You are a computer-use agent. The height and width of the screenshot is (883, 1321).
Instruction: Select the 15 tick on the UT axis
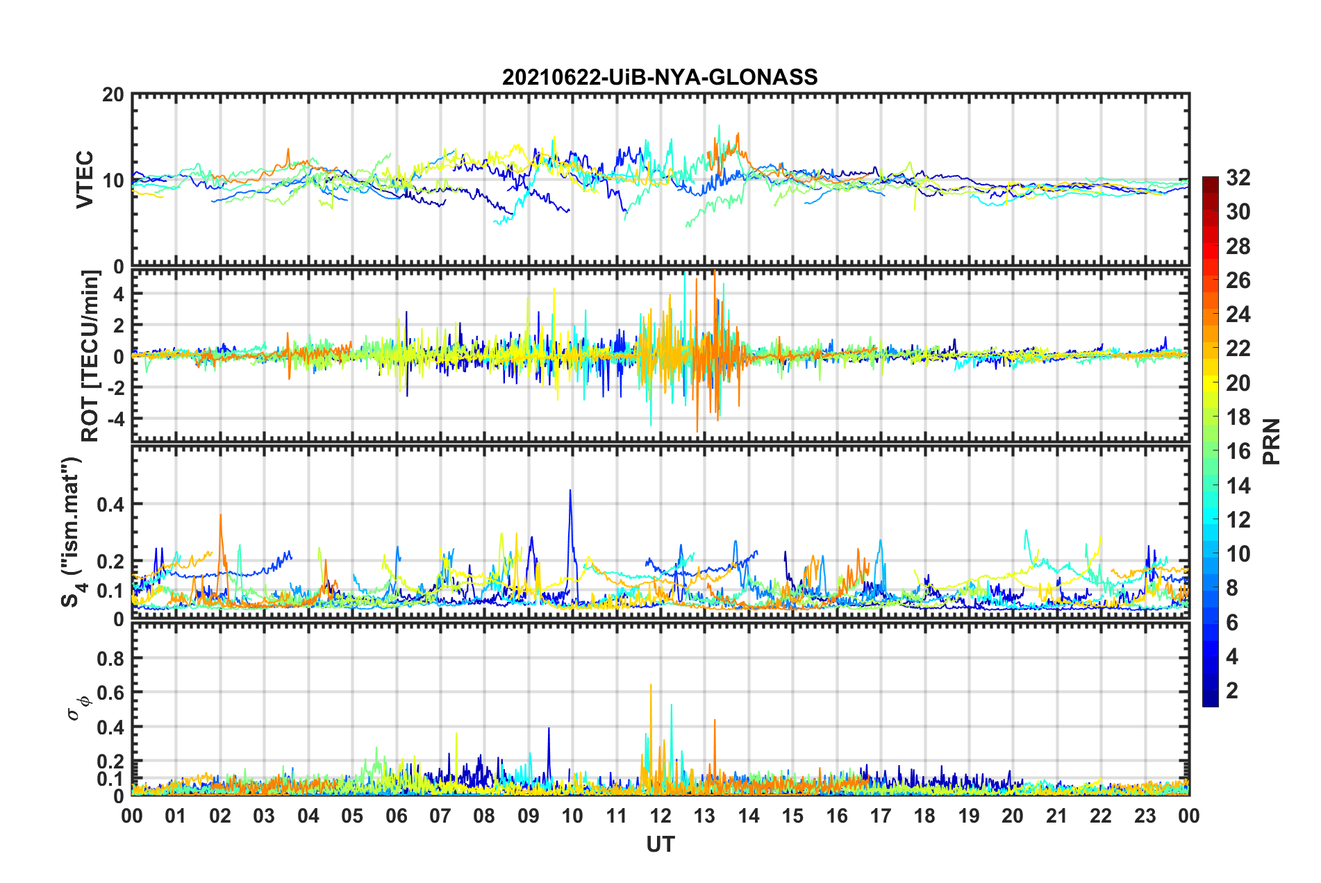point(793,816)
